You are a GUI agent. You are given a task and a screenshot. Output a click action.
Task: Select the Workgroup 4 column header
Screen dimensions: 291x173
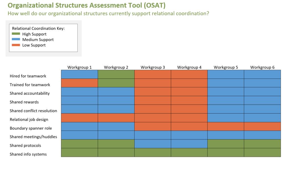click(189, 67)
